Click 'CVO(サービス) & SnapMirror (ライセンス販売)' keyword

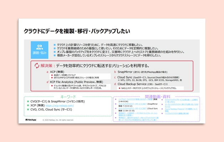[57, 101]
